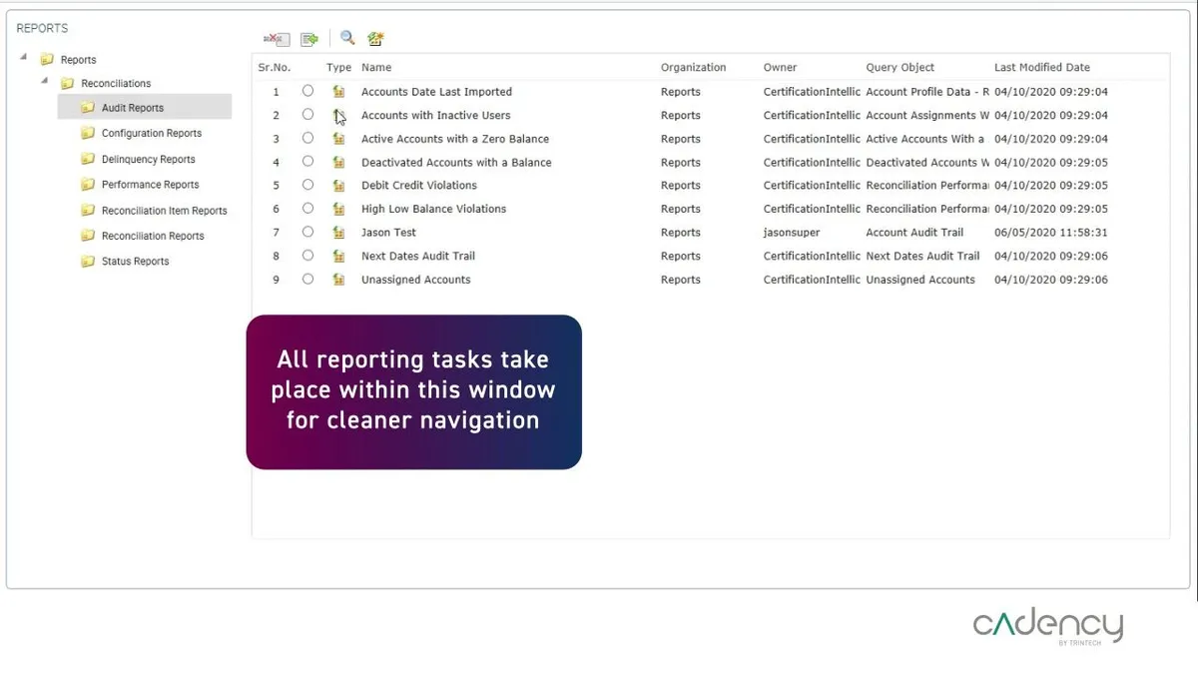Click the date cell 06/05/2020 11:58:31

1051,233
